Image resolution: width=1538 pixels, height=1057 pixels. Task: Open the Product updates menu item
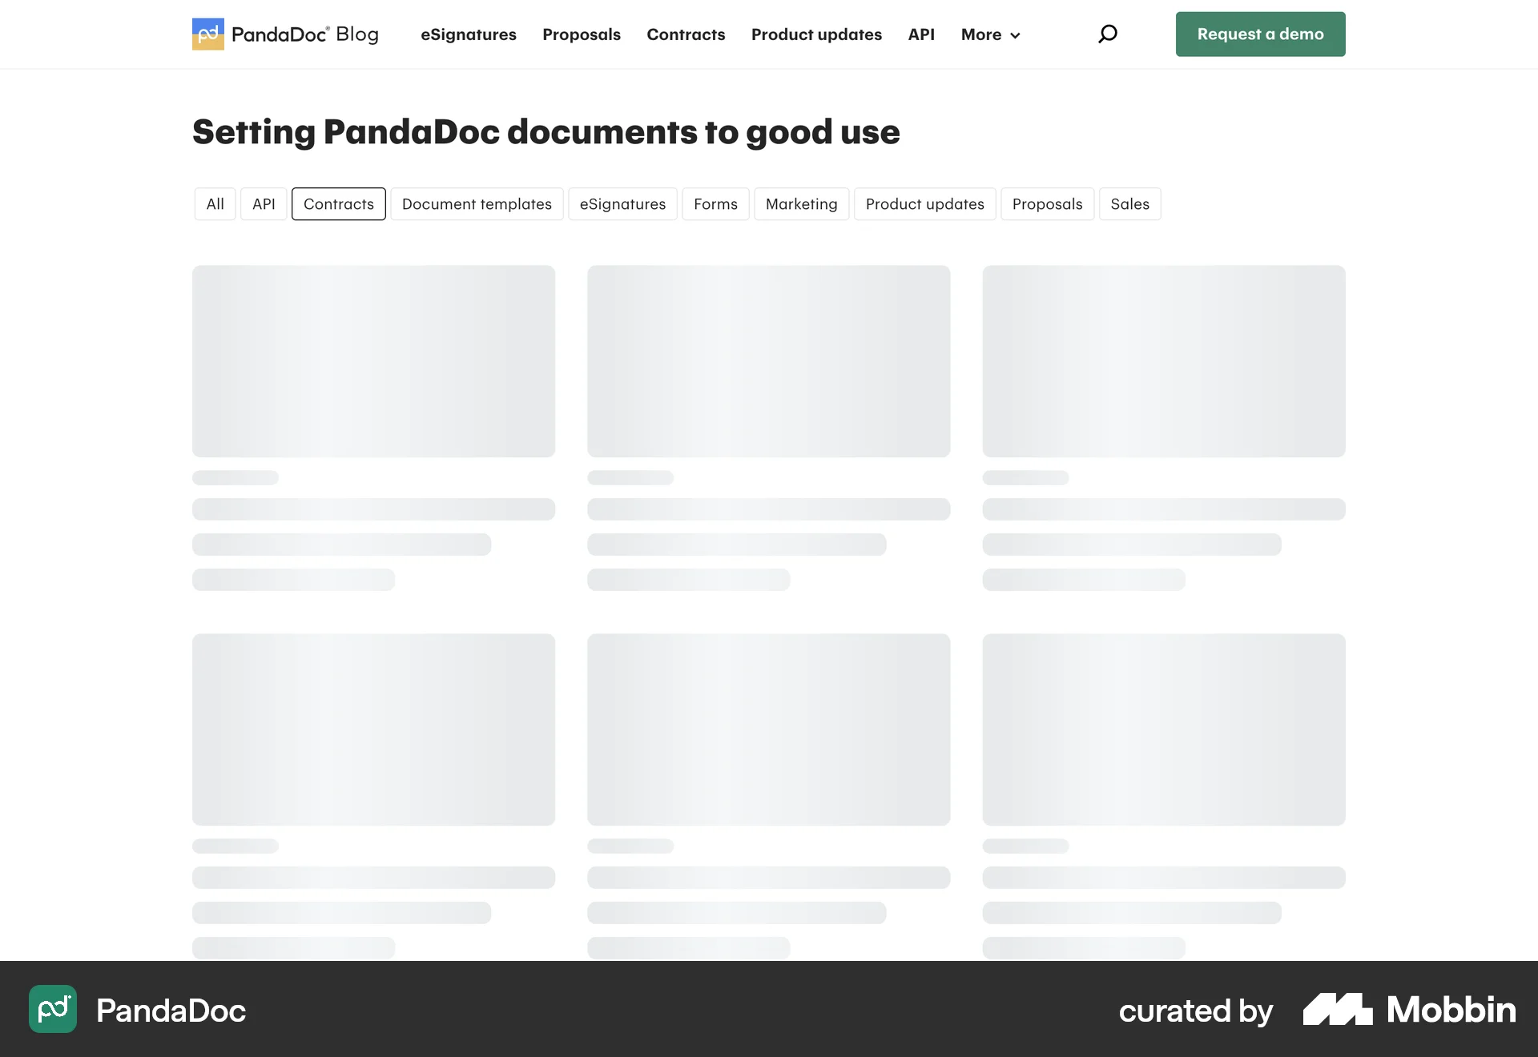(x=816, y=34)
